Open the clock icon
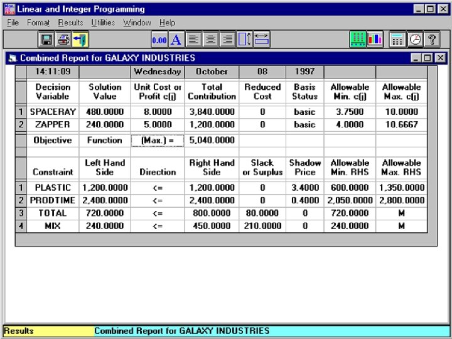 415,40
